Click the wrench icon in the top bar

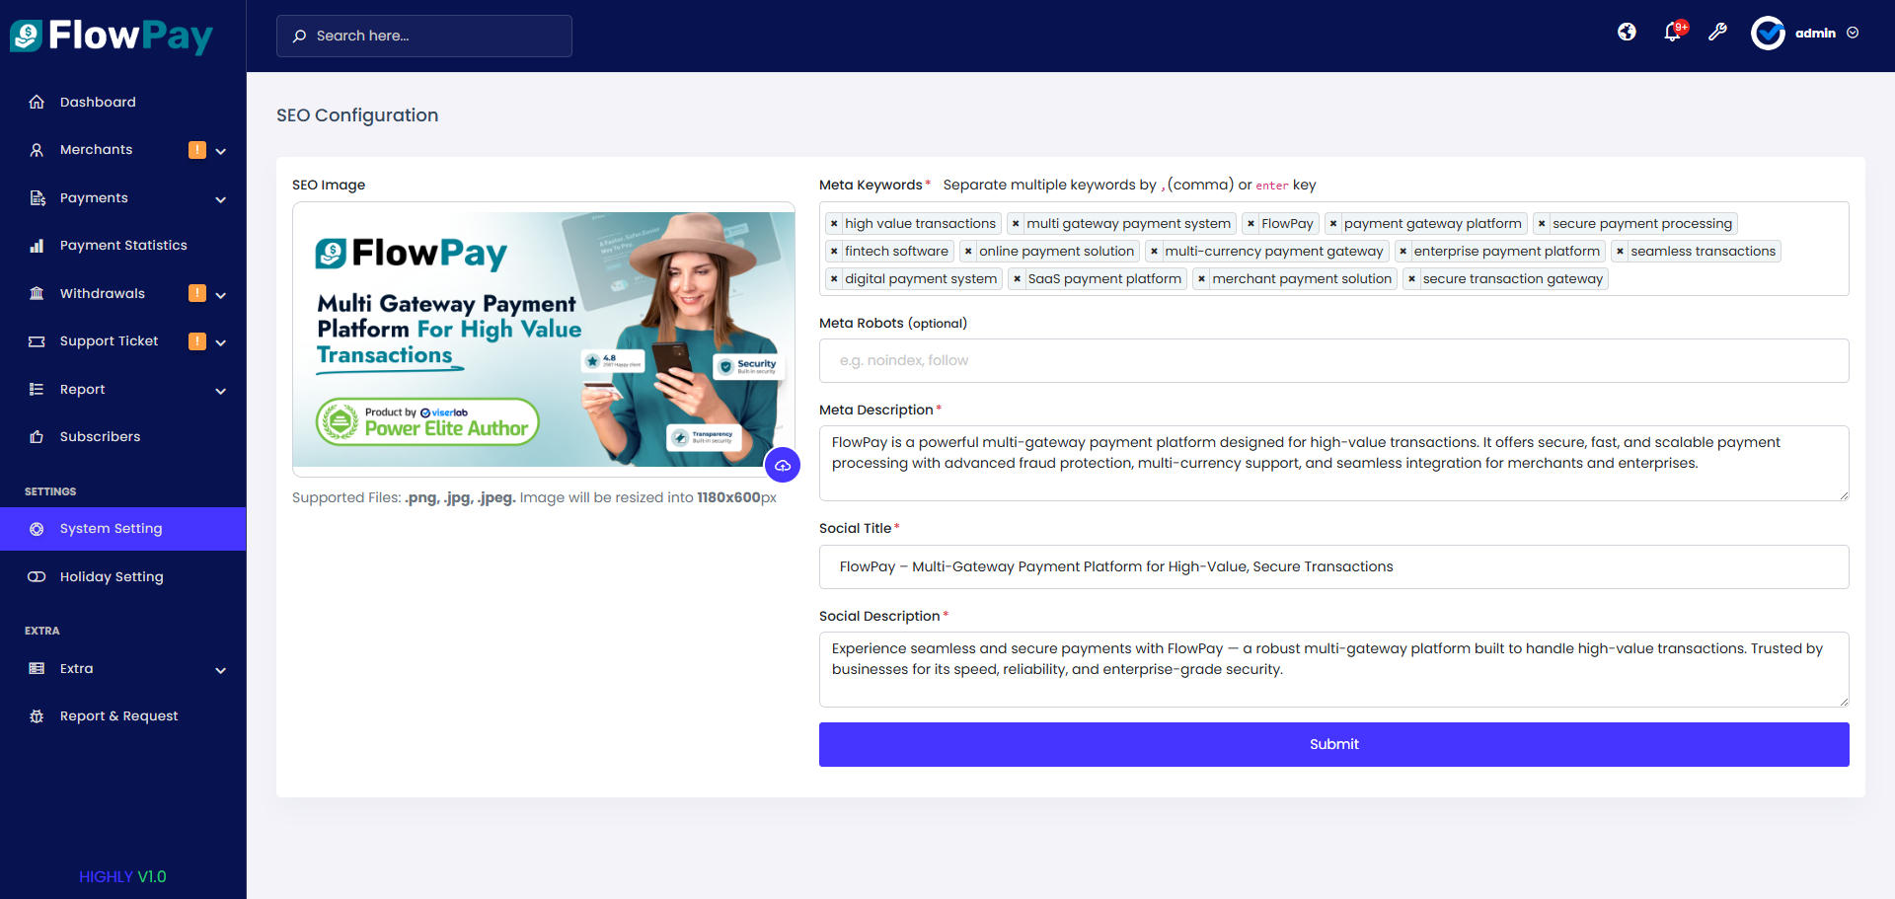point(1718,33)
